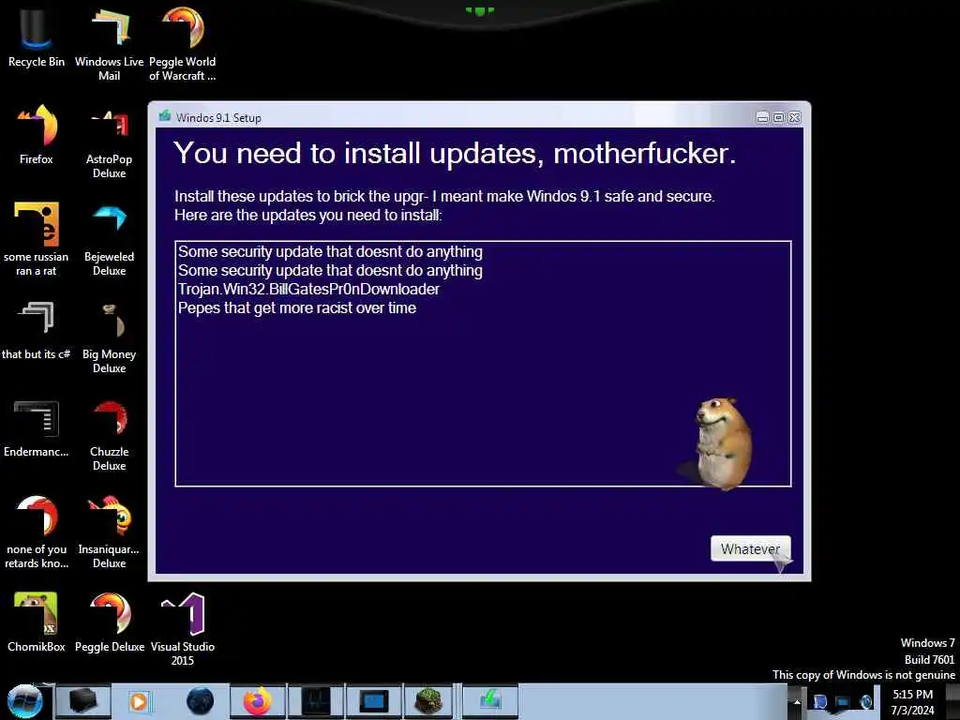
Task: Click the Firefox icon in the taskbar
Action: (x=258, y=701)
